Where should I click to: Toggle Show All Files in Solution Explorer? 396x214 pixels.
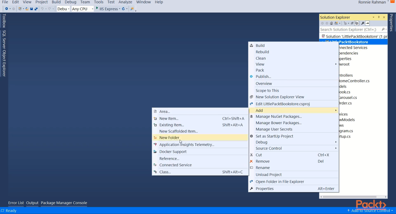click(x=356, y=23)
